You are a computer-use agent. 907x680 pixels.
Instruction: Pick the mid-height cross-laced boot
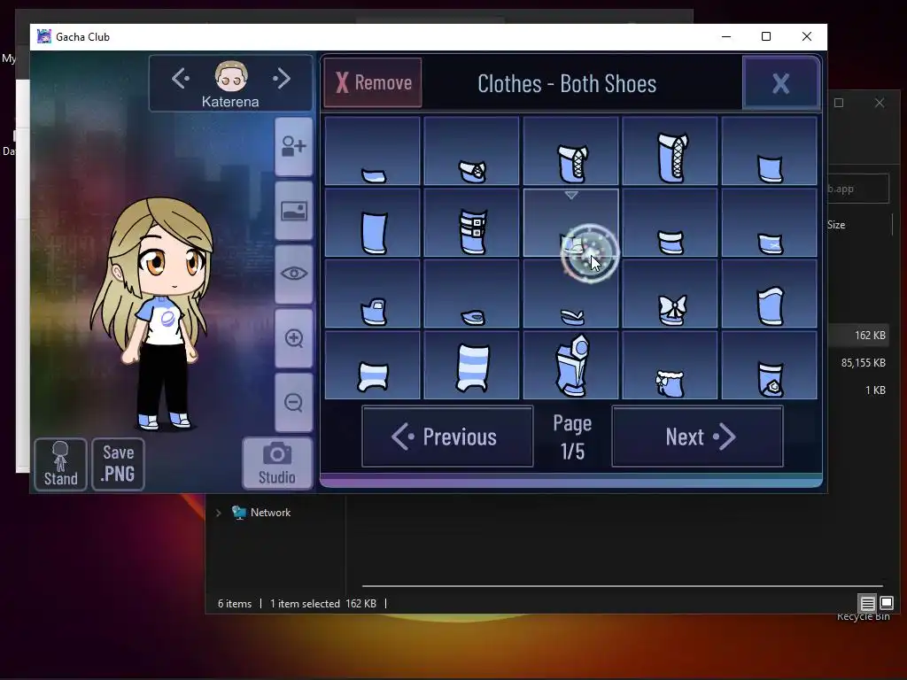pyautogui.click(x=571, y=151)
